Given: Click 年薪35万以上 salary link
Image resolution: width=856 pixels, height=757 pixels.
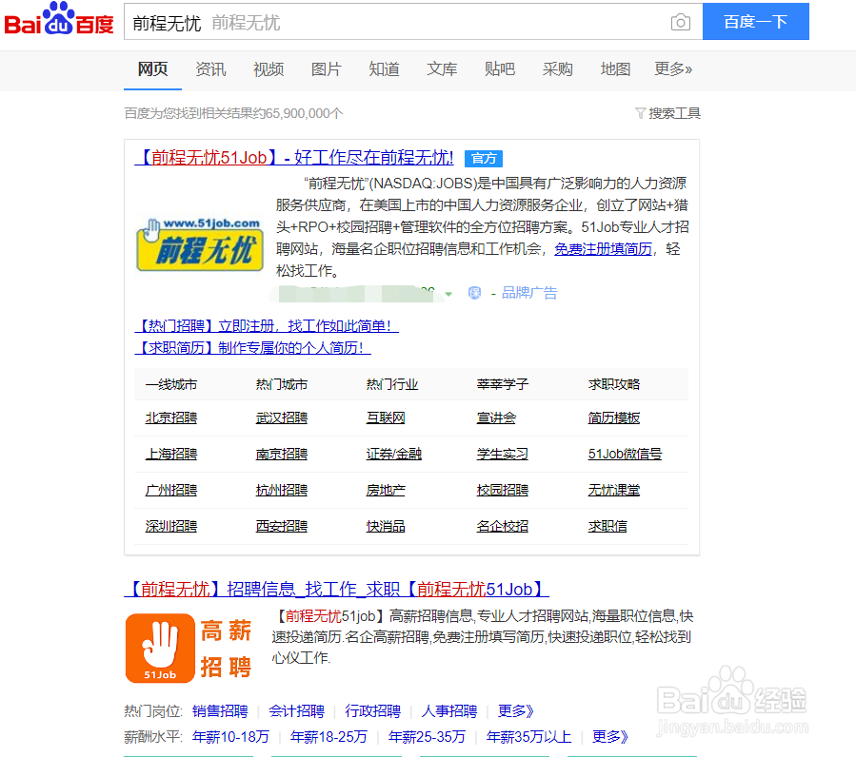Looking at the screenshot, I should [x=528, y=737].
